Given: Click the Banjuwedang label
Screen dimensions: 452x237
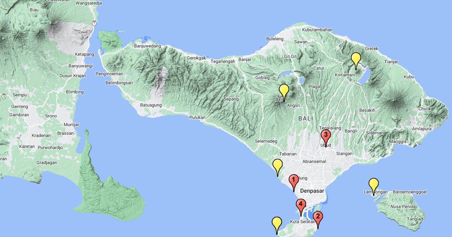Looking at the screenshot, I should pyautogui.click(x=147, y=46).
